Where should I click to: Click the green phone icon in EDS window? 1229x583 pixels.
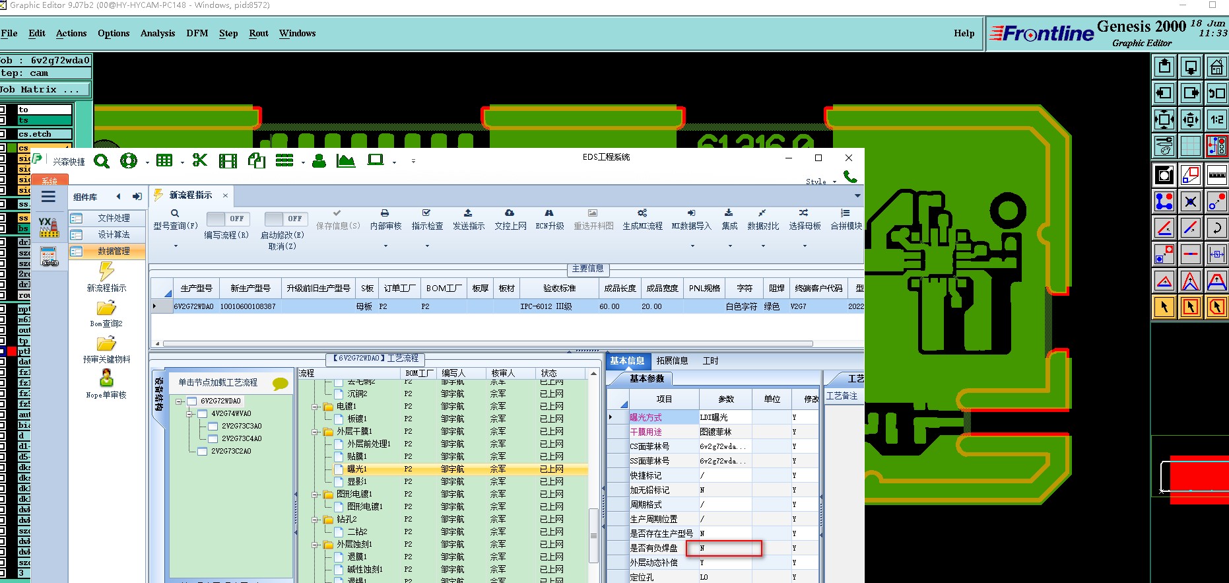coord(850,177)
